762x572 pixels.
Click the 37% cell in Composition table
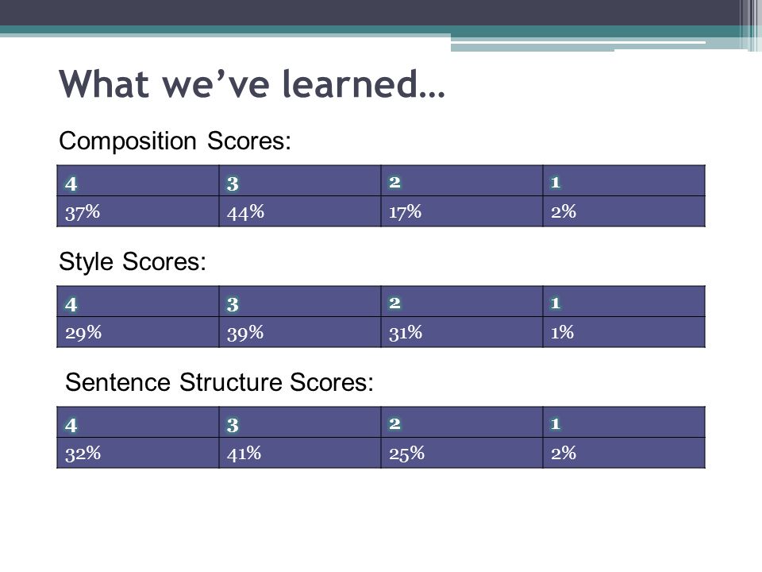138,211
